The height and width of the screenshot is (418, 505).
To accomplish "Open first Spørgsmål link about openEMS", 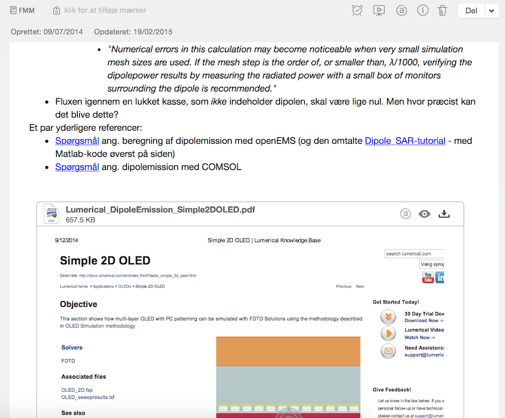I will (x=77, y=141).
